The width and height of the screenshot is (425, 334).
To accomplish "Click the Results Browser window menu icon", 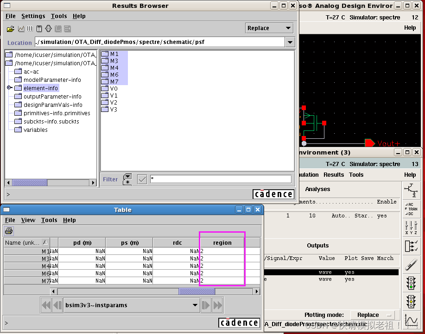I will pos(7,6).
